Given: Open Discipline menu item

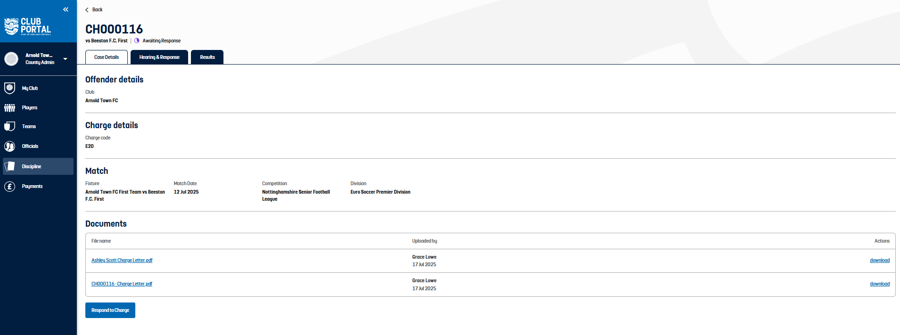Looking at the screenshot, I should [x=38, y=166].
